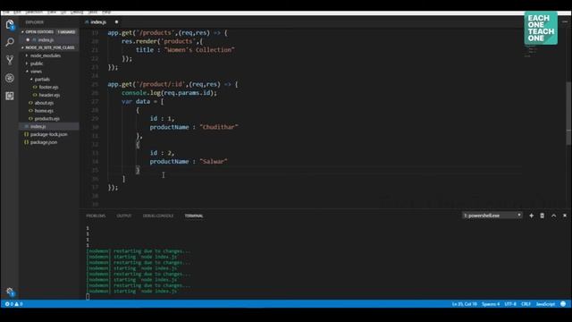Select the index.js editor tab

pyautogui.click(x=97, y=21)
